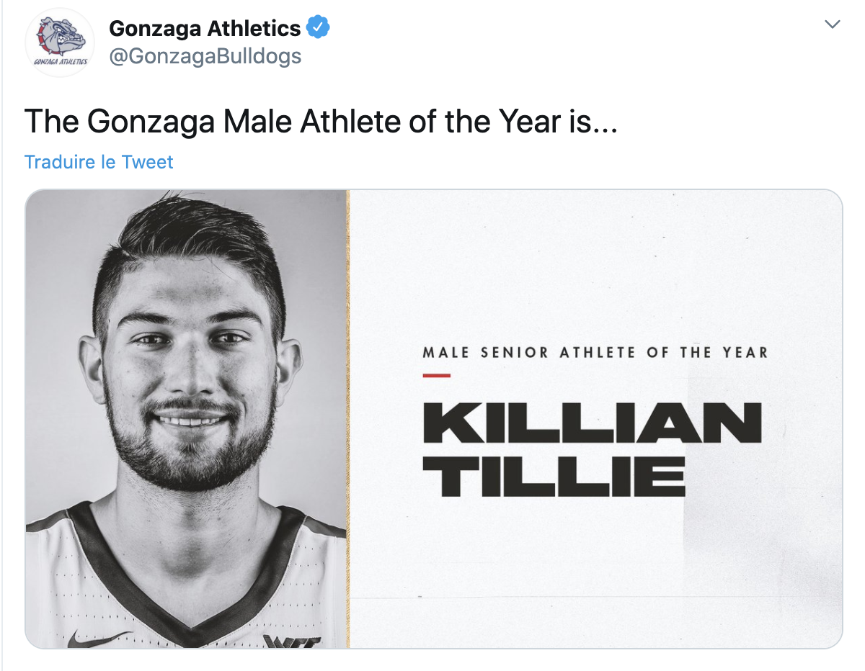Click the gold divider strip in image
The height and width of the screenshot is (671, 865).
pos(348,418)
